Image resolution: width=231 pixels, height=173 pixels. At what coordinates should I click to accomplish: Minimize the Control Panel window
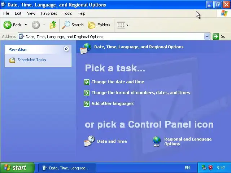click(x=209, y=5)
